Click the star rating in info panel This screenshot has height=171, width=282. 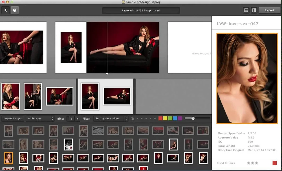(252, 163)
